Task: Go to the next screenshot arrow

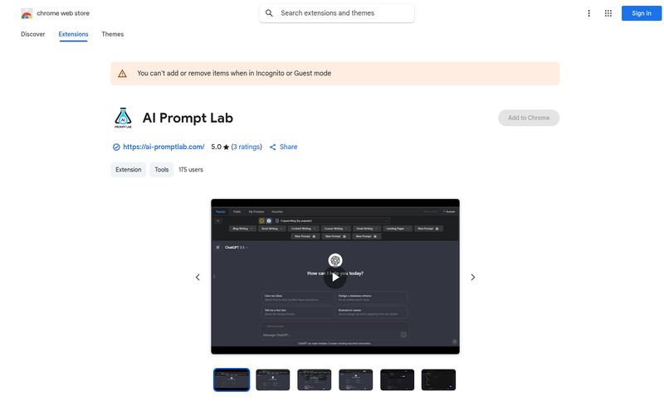Action: 473,278
